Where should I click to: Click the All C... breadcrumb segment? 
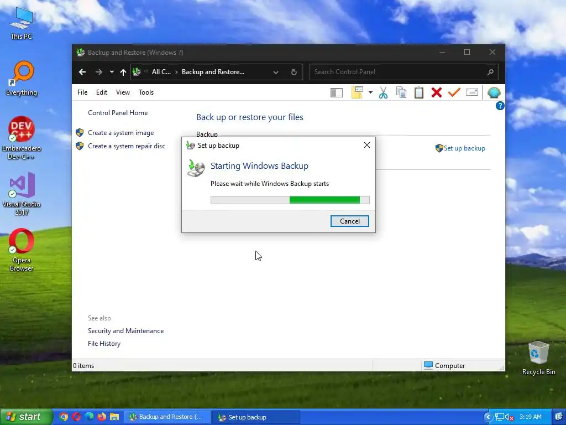coord(161,72)
